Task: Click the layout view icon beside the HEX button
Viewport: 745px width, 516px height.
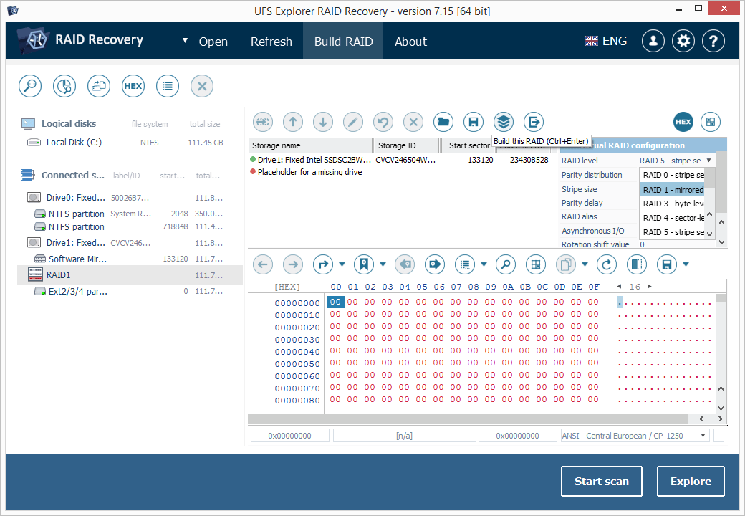Action: point(711,122)
